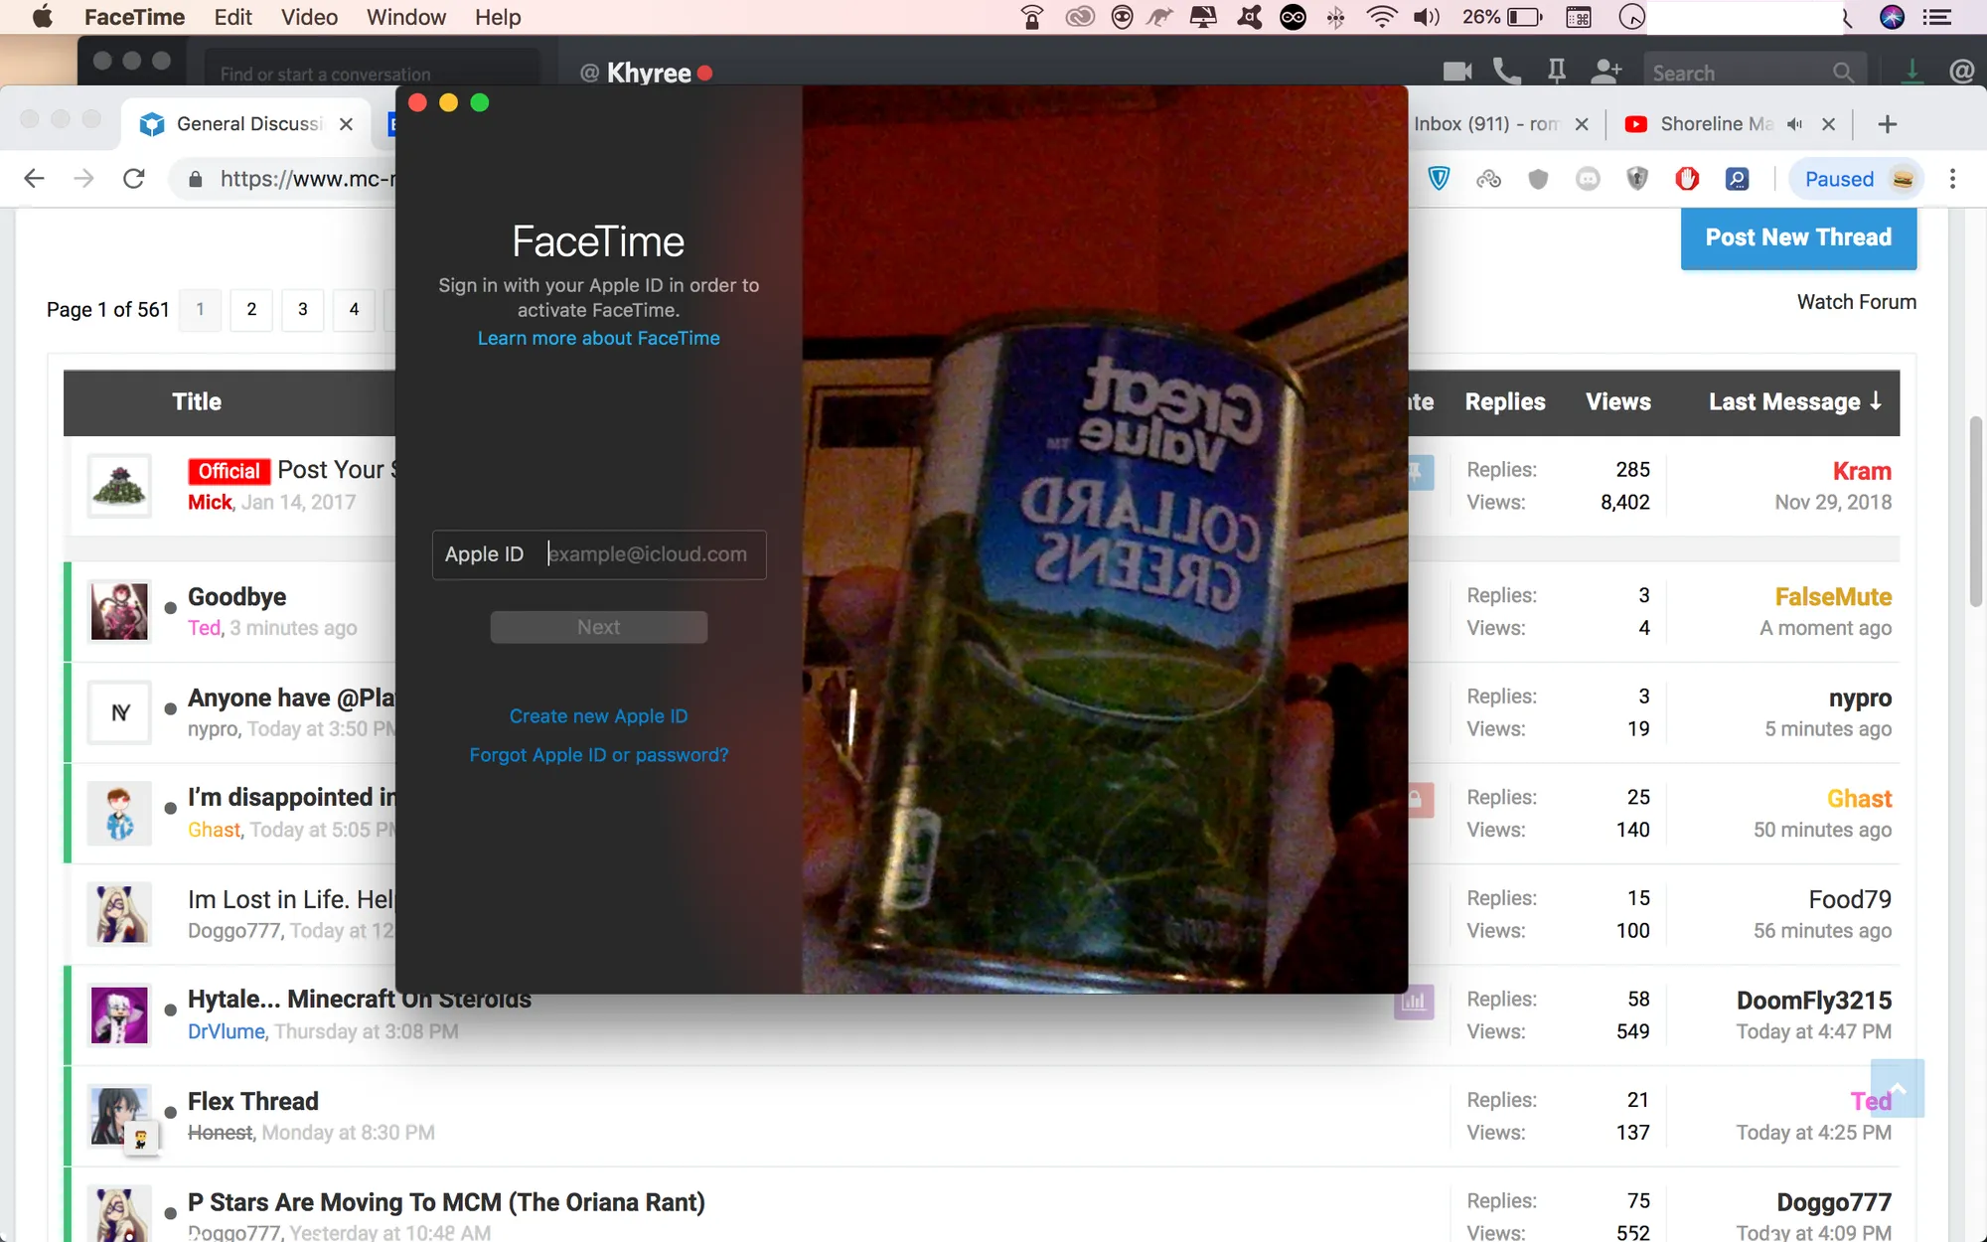Click the red AdBlock hand extension
This screenshot has height=1242, width=1987.
coord(1687,179)
